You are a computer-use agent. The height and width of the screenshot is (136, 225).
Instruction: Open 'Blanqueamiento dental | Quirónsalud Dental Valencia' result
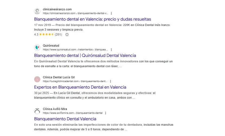click(85, 56)
